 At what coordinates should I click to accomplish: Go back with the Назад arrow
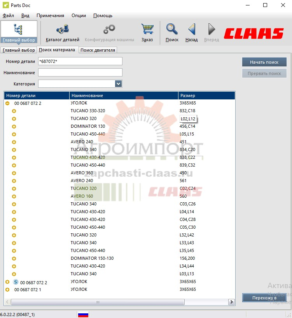tap(191, 33)
